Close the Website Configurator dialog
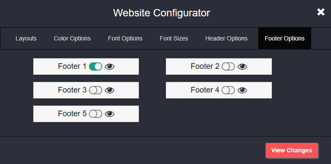 click(321, 12)
